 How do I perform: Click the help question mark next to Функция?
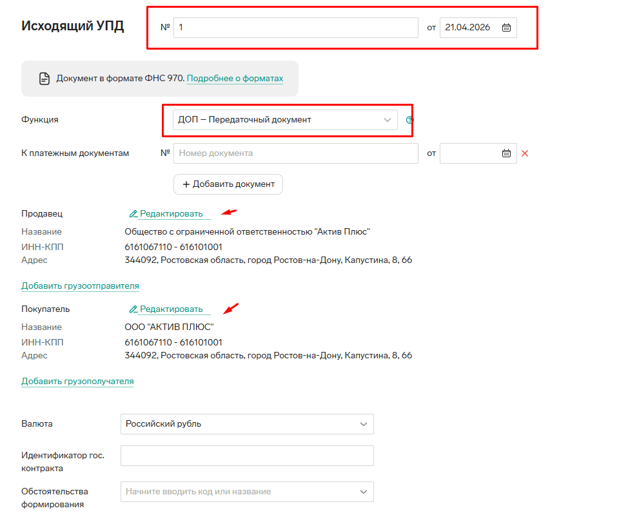(x=409, y=120)
